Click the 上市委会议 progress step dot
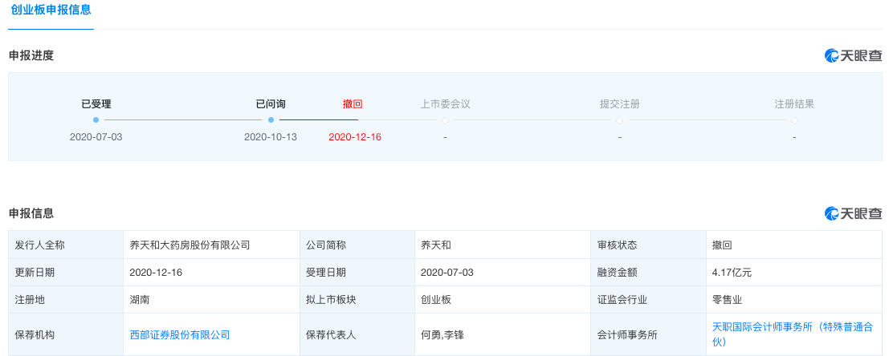 click(445, 120)
